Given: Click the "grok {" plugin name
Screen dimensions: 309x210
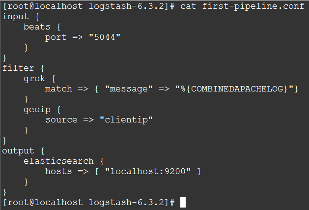Looking at the screenshot, I should click(34, 78).
